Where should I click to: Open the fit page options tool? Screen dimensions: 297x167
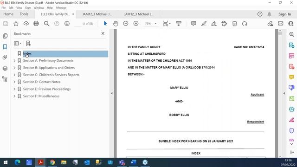167,24
